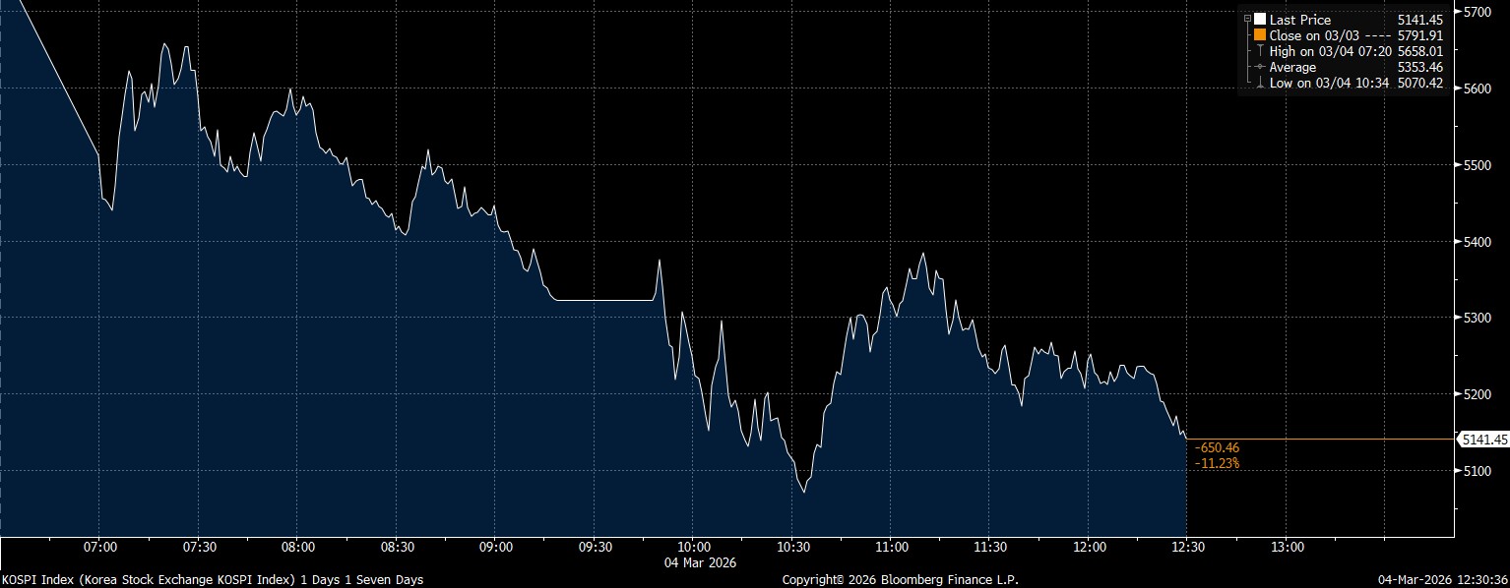Click the -11.23% percent change label
The image size is (1510, 588).
point(1217,463)
